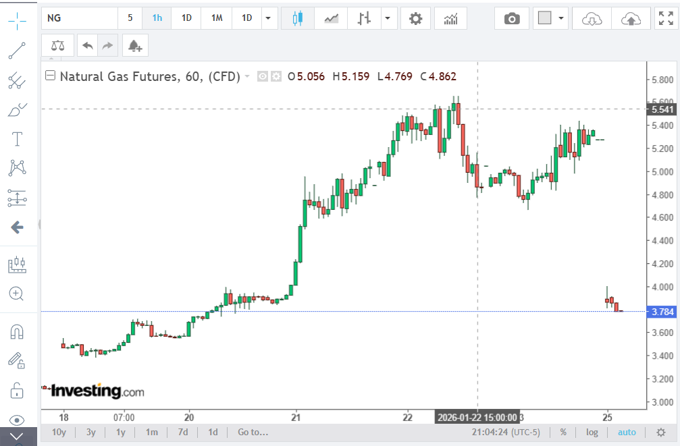This screenshot has height=446, width=680.
Task: Select the text annotation tool
Action: (x=18, y=139)
